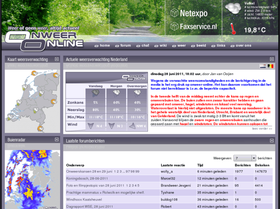Select the Belgian flag icon
The width and height of the screenshot is (280, 209).
coord(270,66)
